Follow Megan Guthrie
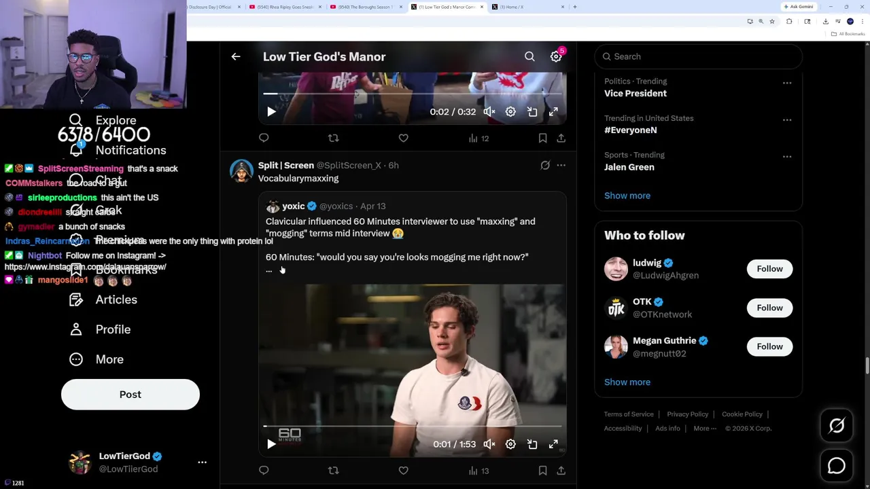 tap(769, 346)
